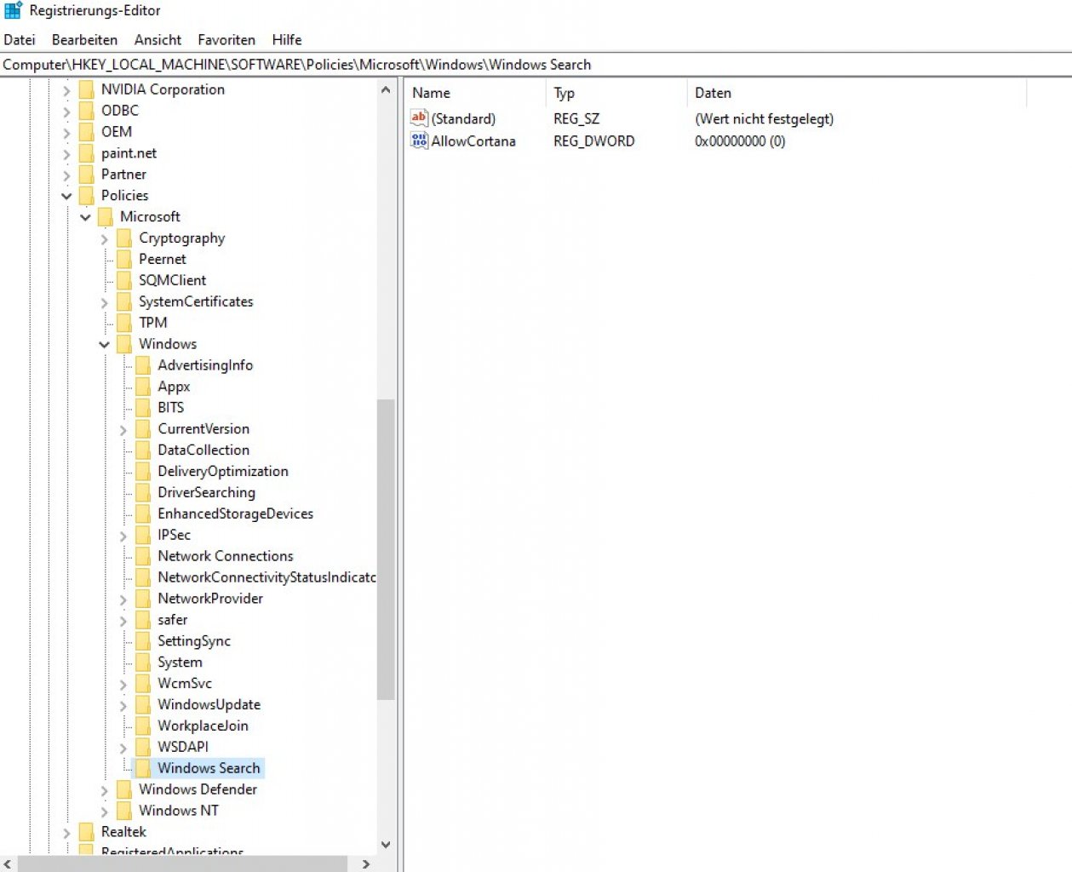The width and height of the screenshot is (1072, 872).
Task: Expand the SystemCertificates key
Action: point(105,302)
